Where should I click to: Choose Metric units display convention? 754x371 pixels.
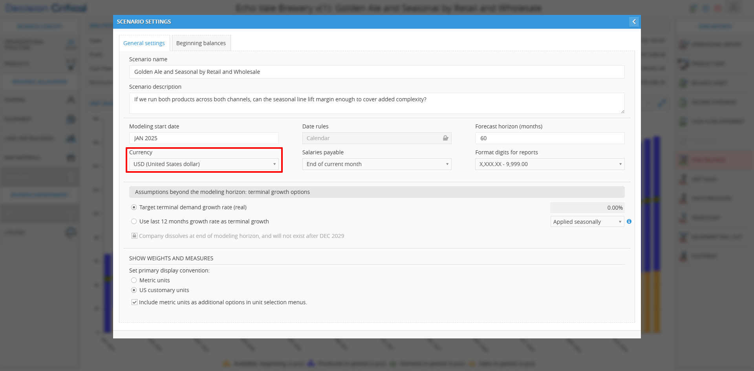[134, 280]
